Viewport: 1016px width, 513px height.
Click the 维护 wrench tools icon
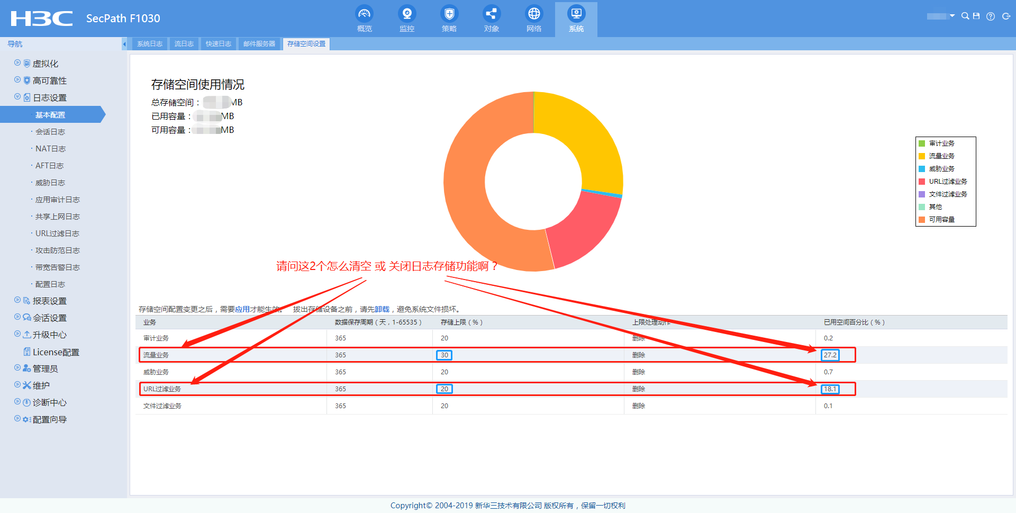[27, 385]
